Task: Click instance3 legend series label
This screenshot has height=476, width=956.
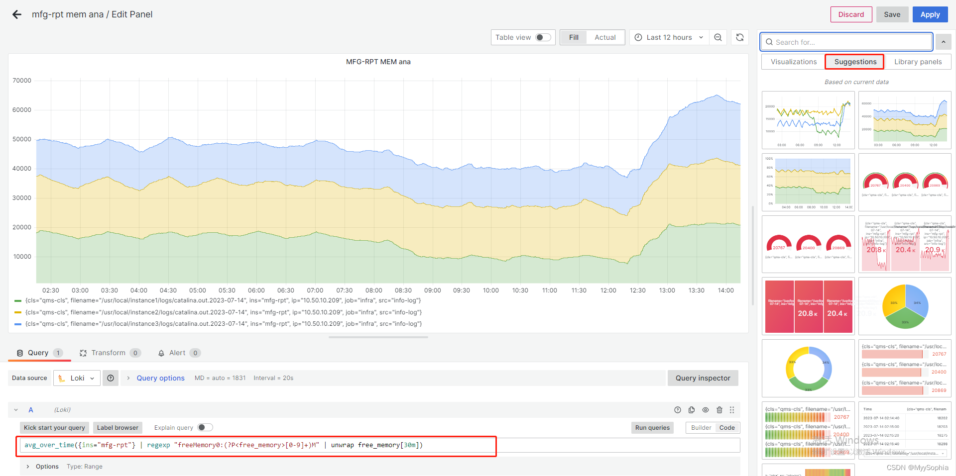Action: [224, 324]
